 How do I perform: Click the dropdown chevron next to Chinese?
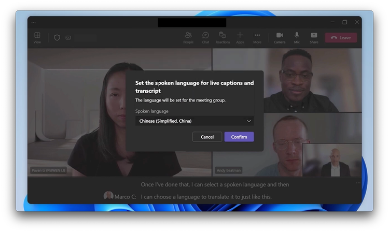pos(249,121)
